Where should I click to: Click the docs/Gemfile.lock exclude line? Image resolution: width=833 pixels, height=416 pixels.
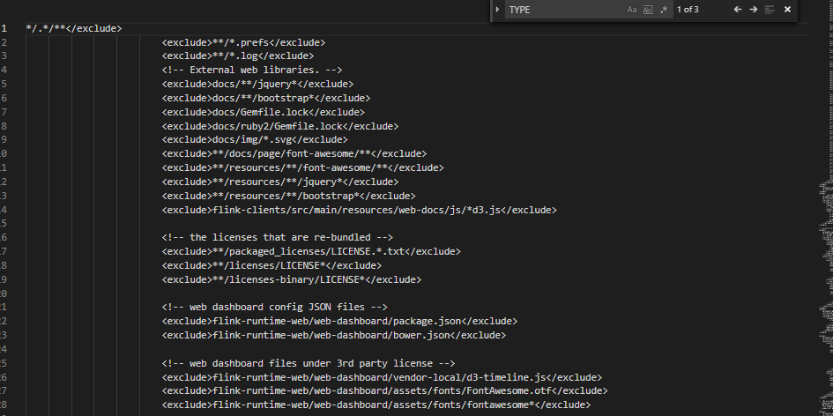[263, 112]
